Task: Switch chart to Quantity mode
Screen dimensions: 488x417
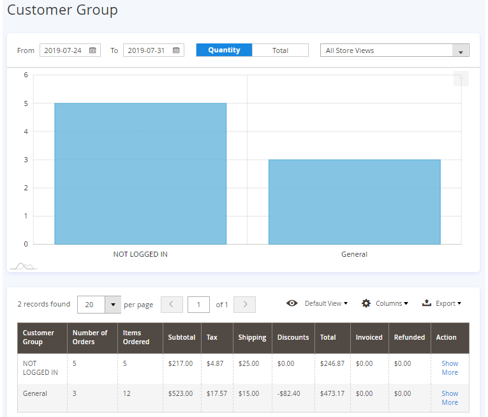Action: [224, 50]
